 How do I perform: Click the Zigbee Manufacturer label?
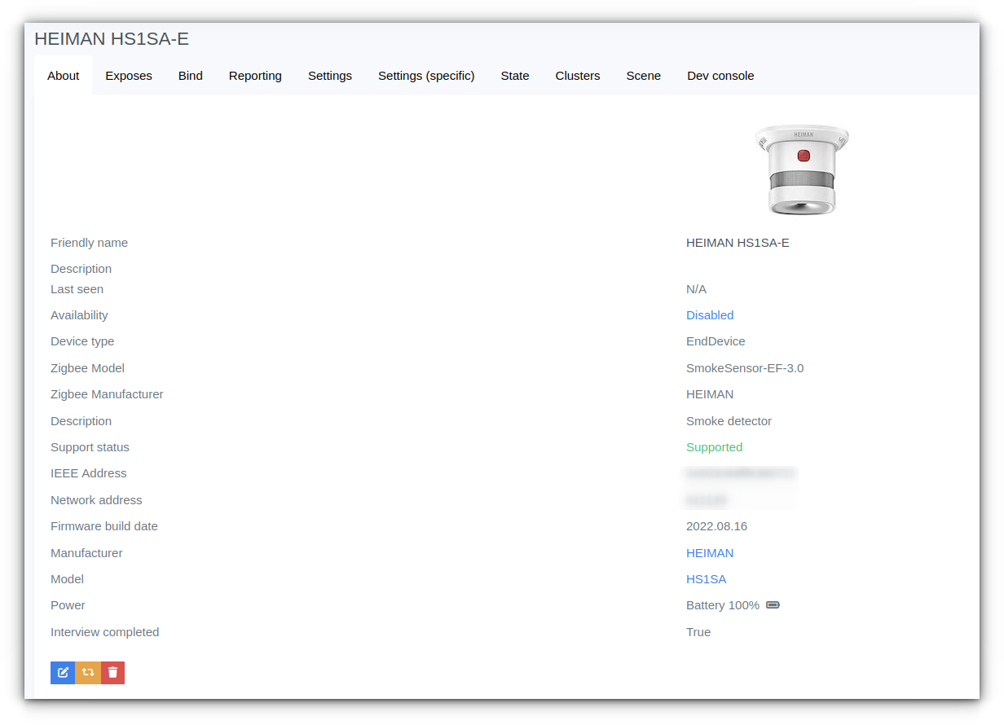click(107, 394)
